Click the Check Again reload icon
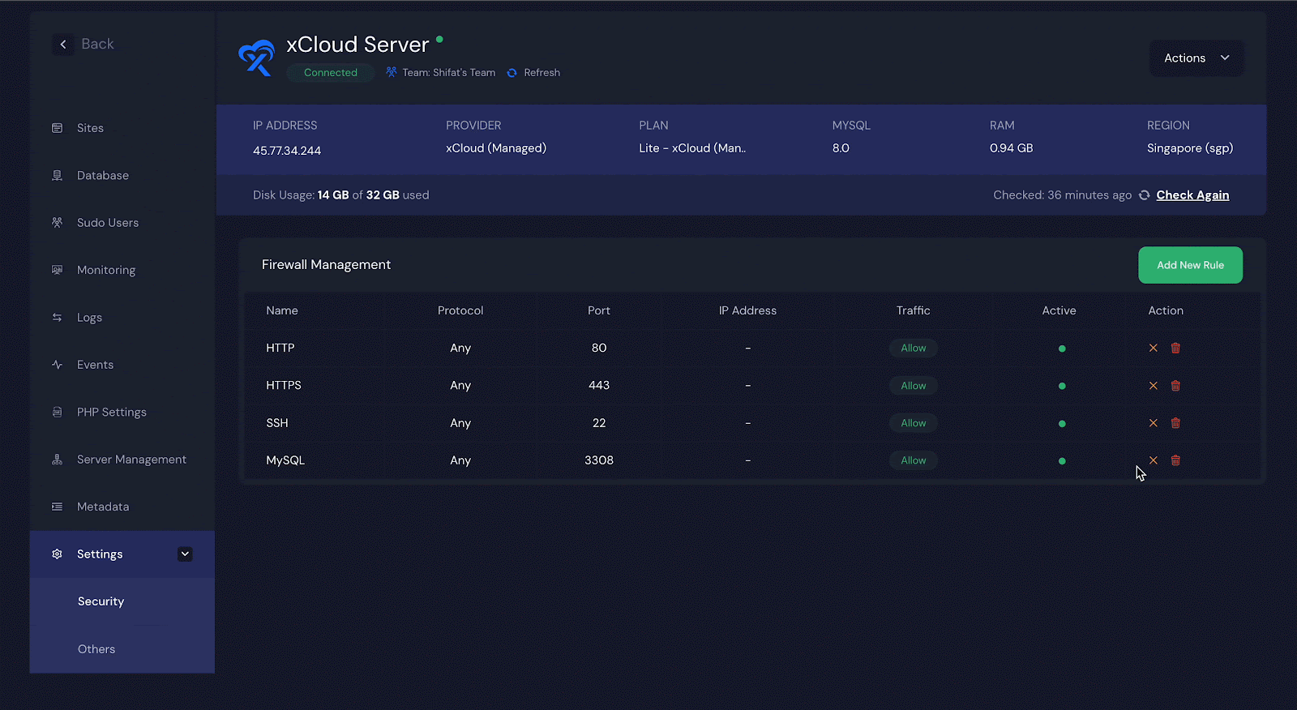Viewport: 1297px width, 710px height. click(x=1144, y=195)
